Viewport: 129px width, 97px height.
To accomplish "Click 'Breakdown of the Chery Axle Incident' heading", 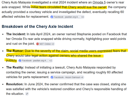I will pyautogui.click(x=37, y=27).
